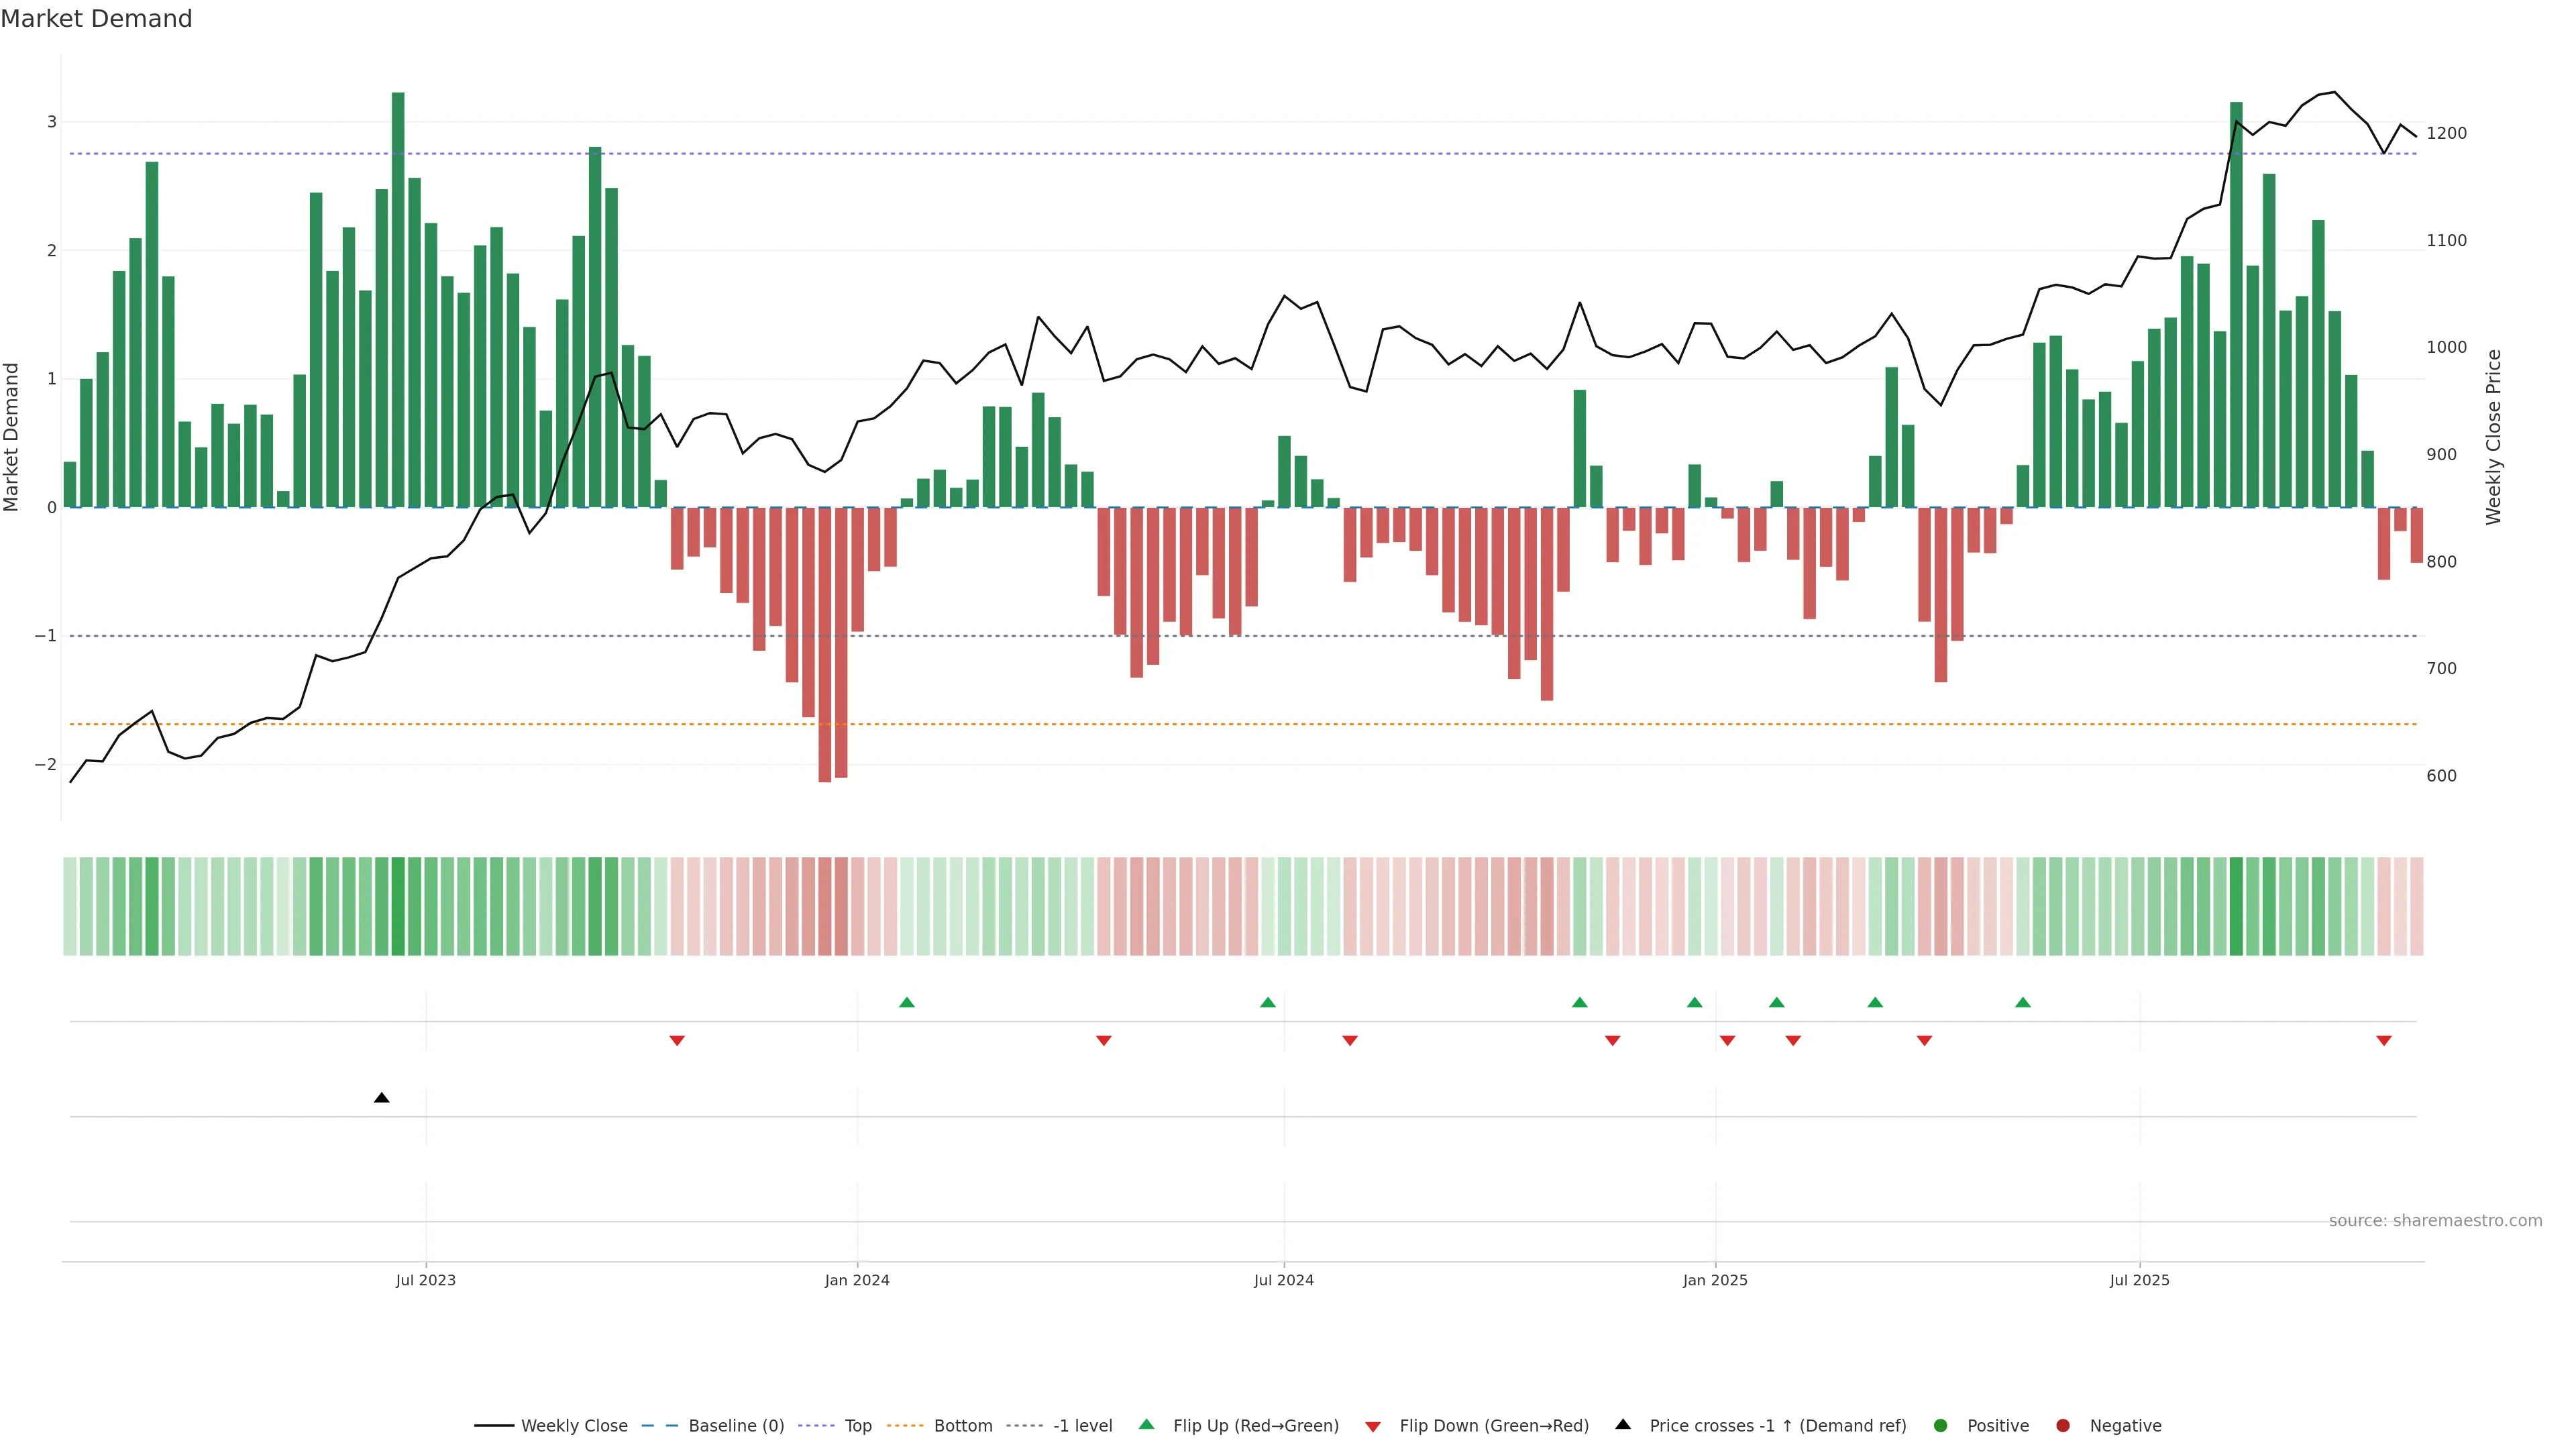Click the first red flip-down triangle marker
This screenshot has width=2576, height=1449.
tap(677, 1041)
